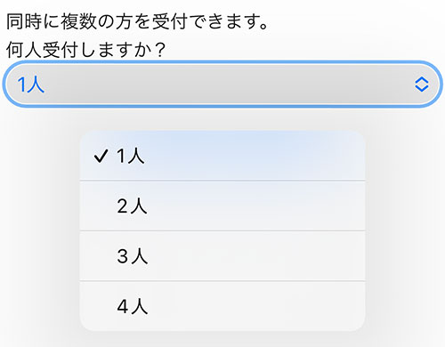Image resolution: width=445 pixels, height=347 pixels.
Task: Keep one person selected in the list
Action: click(222, 156)
